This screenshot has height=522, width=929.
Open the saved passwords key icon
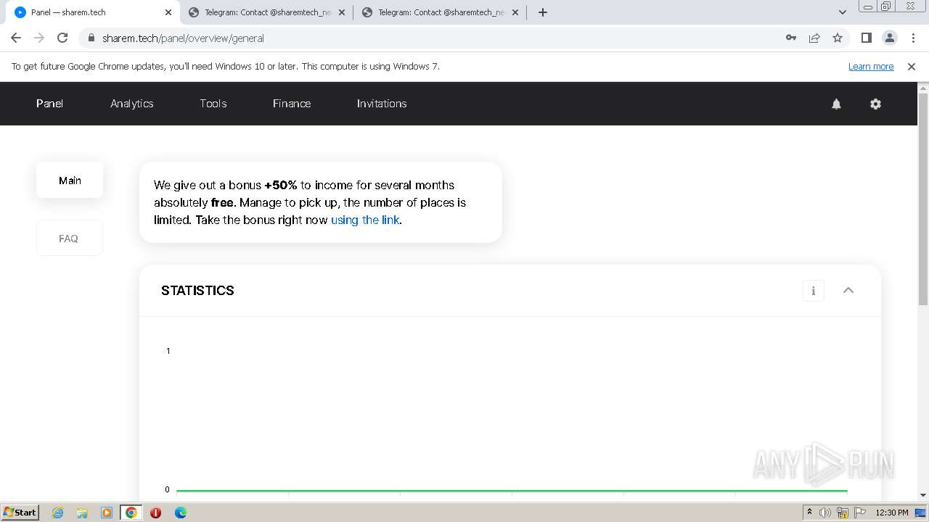click(x=791, y=38)
